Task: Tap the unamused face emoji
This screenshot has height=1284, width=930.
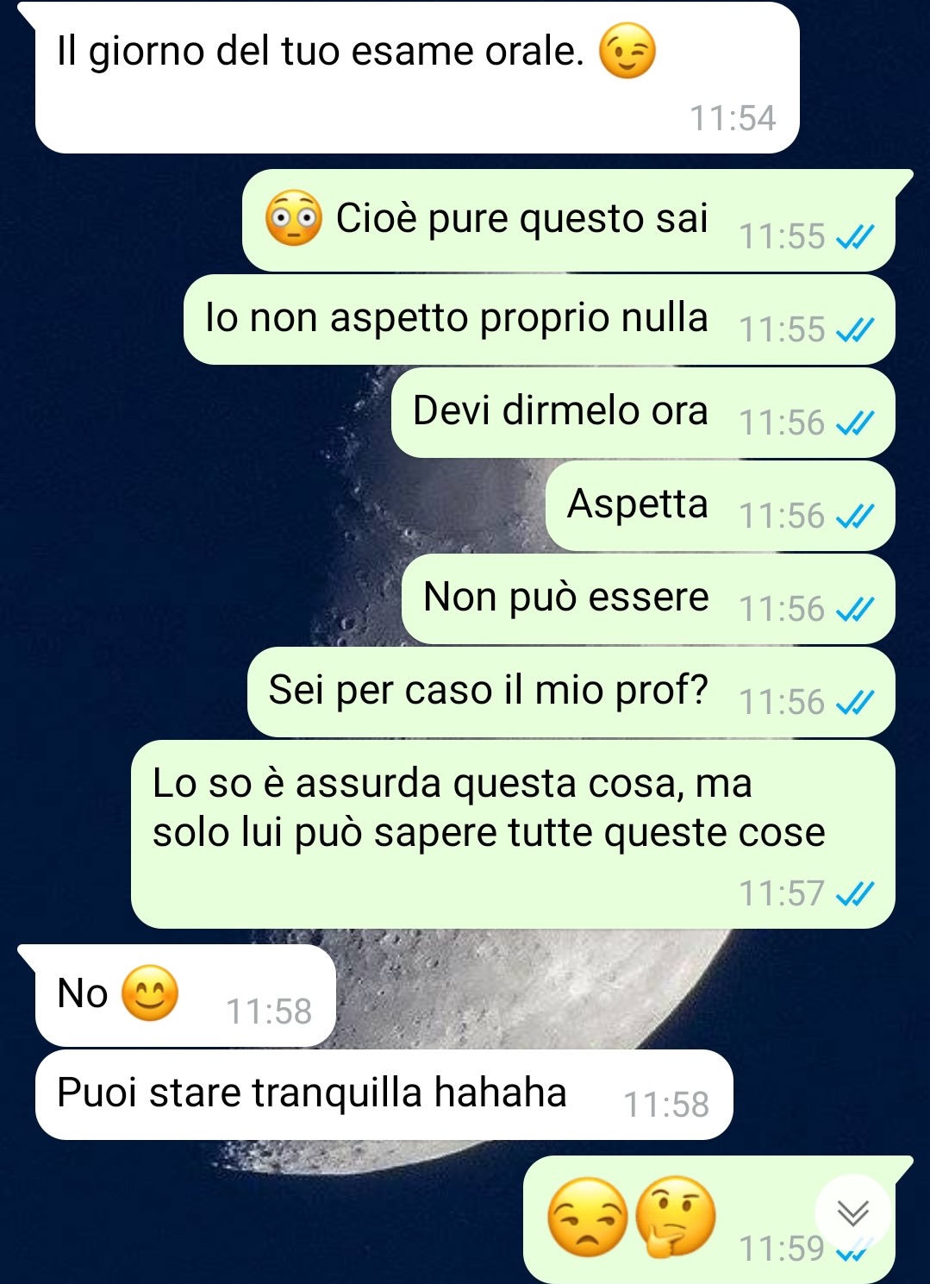Action: pyautogui.click(x=588, y=1216)
